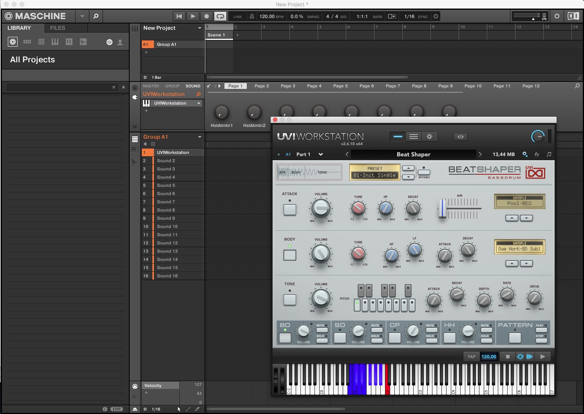584x414 pixels.
Task: Open the audio settings gear next to SYNC
Action: [x=436, y=16]
